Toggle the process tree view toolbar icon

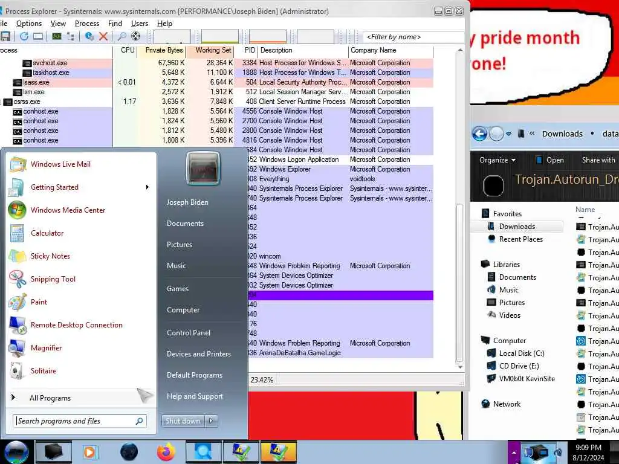pos(71,36)
